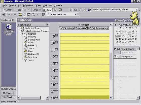Image resolution: width=141 pixels, height=105 pixels.
Task: Select the work week view icon
Action: [55, 10]
